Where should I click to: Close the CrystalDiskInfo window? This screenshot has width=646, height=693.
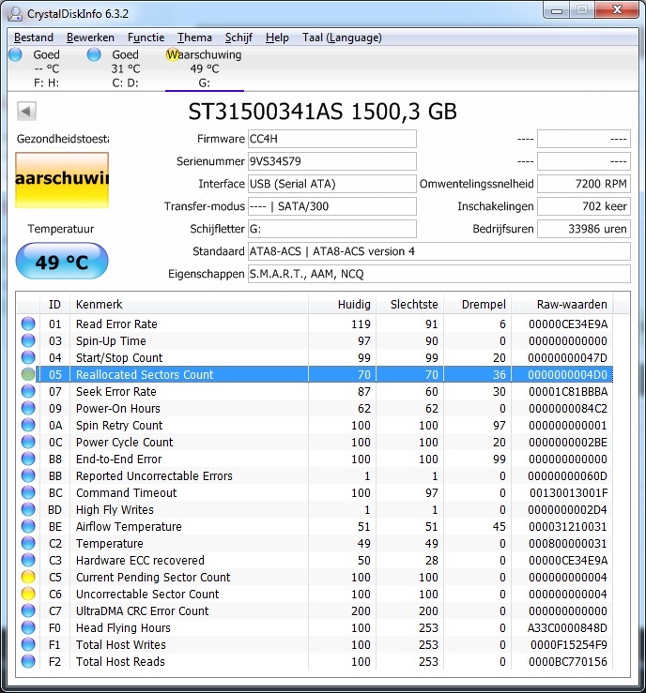point(617,9)
